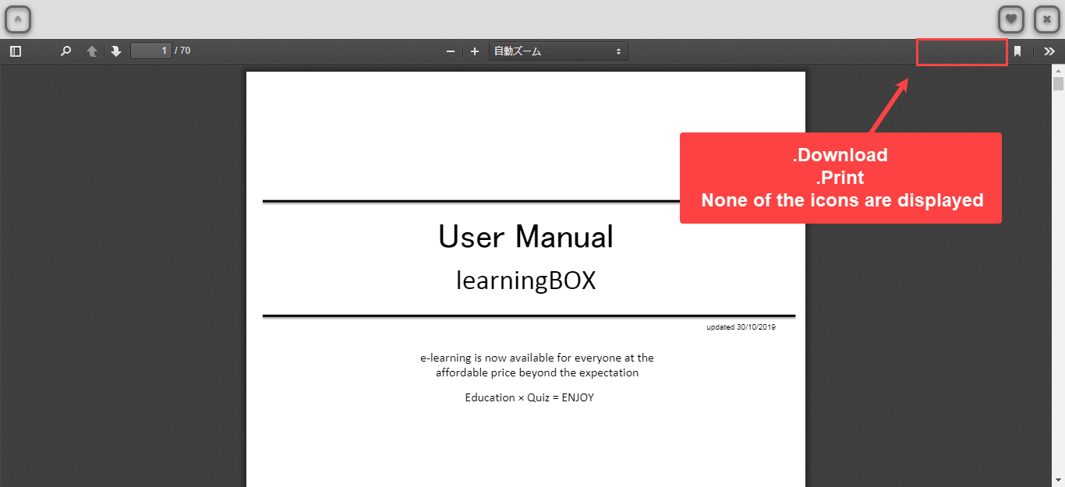Image resolution: width=1065 pixels, height=487 pixels.
Task: Expand the tools menu double-chevron
Action: (x=1049, y=51)
